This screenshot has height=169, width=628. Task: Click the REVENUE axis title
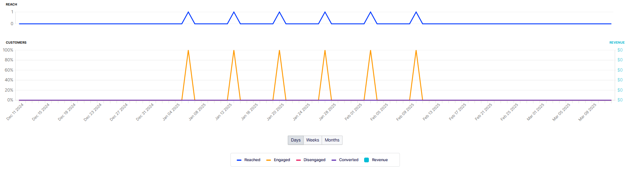coord(617,42)
